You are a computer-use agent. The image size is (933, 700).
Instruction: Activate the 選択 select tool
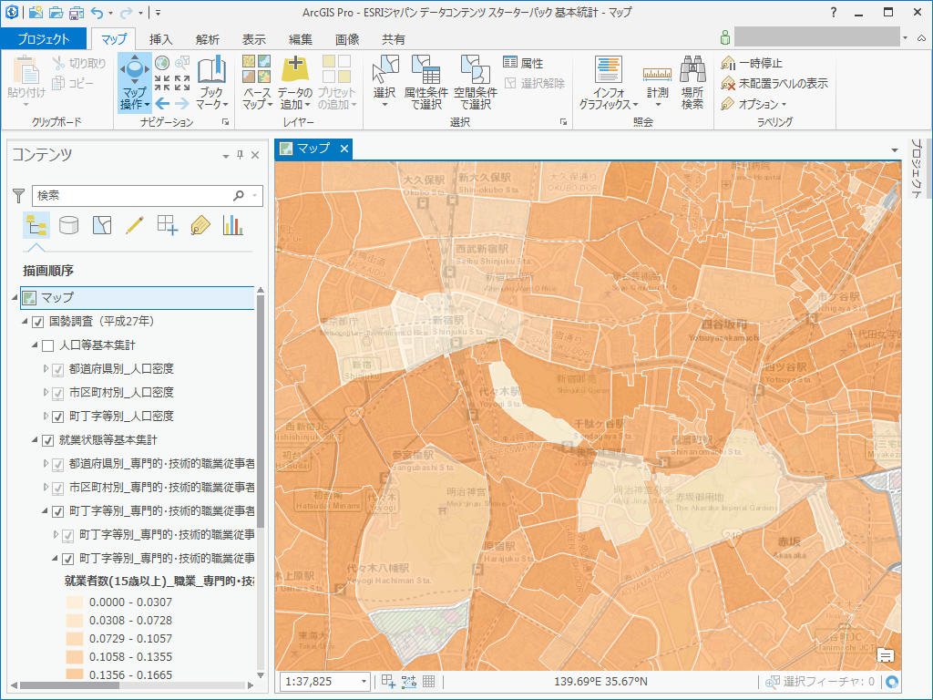[x=385, y=83]
